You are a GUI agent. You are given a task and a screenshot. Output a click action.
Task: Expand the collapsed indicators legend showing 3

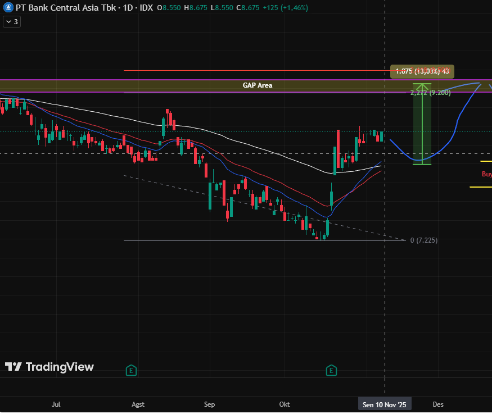[x=11, y=21]
